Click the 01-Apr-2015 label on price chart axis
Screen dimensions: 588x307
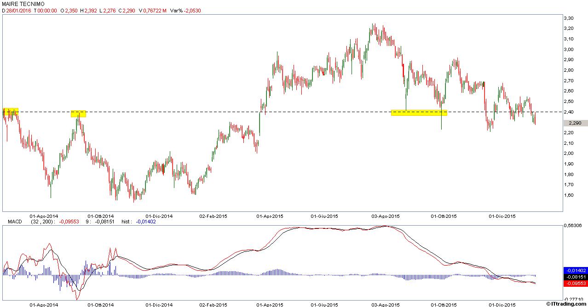coord(270,216)
